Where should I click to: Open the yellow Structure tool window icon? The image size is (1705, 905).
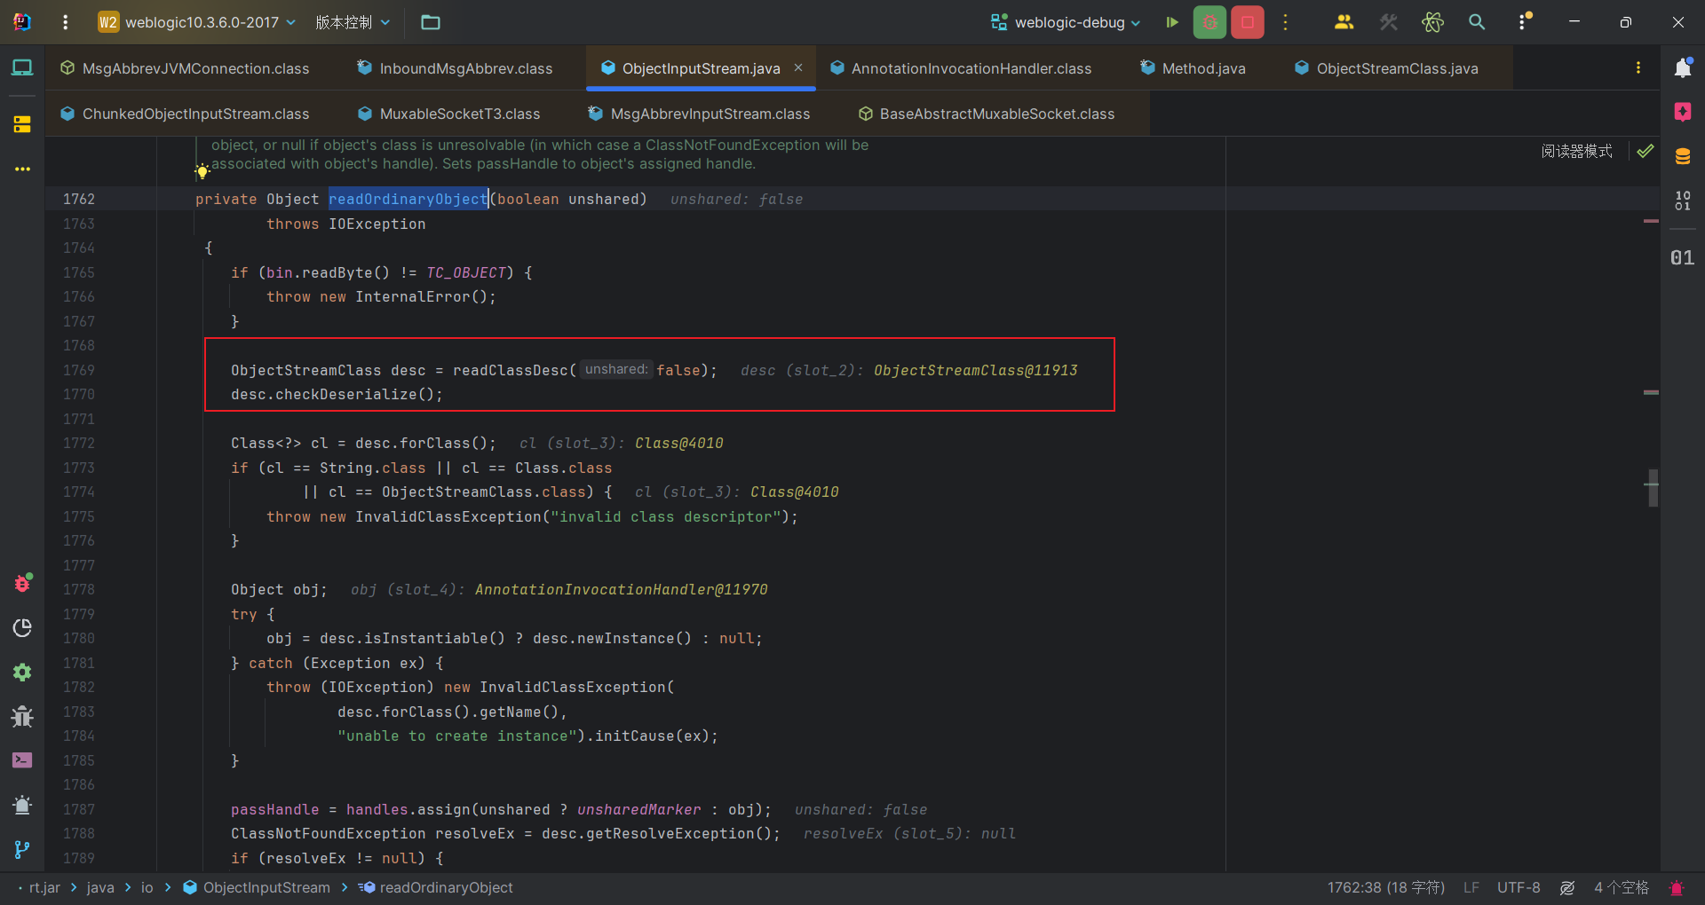(22, 124)
